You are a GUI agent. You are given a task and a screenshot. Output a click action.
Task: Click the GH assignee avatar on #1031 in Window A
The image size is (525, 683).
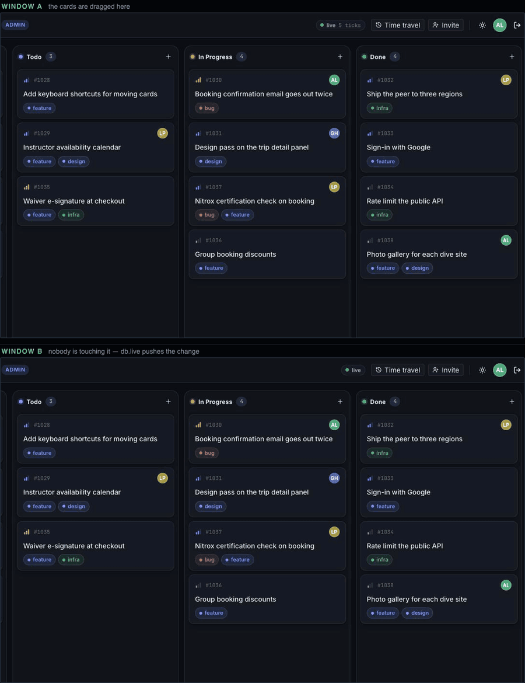(x=334, y=133)
